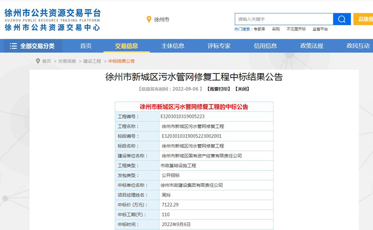Focus the keyword search input field

click(x=284, y=19)
